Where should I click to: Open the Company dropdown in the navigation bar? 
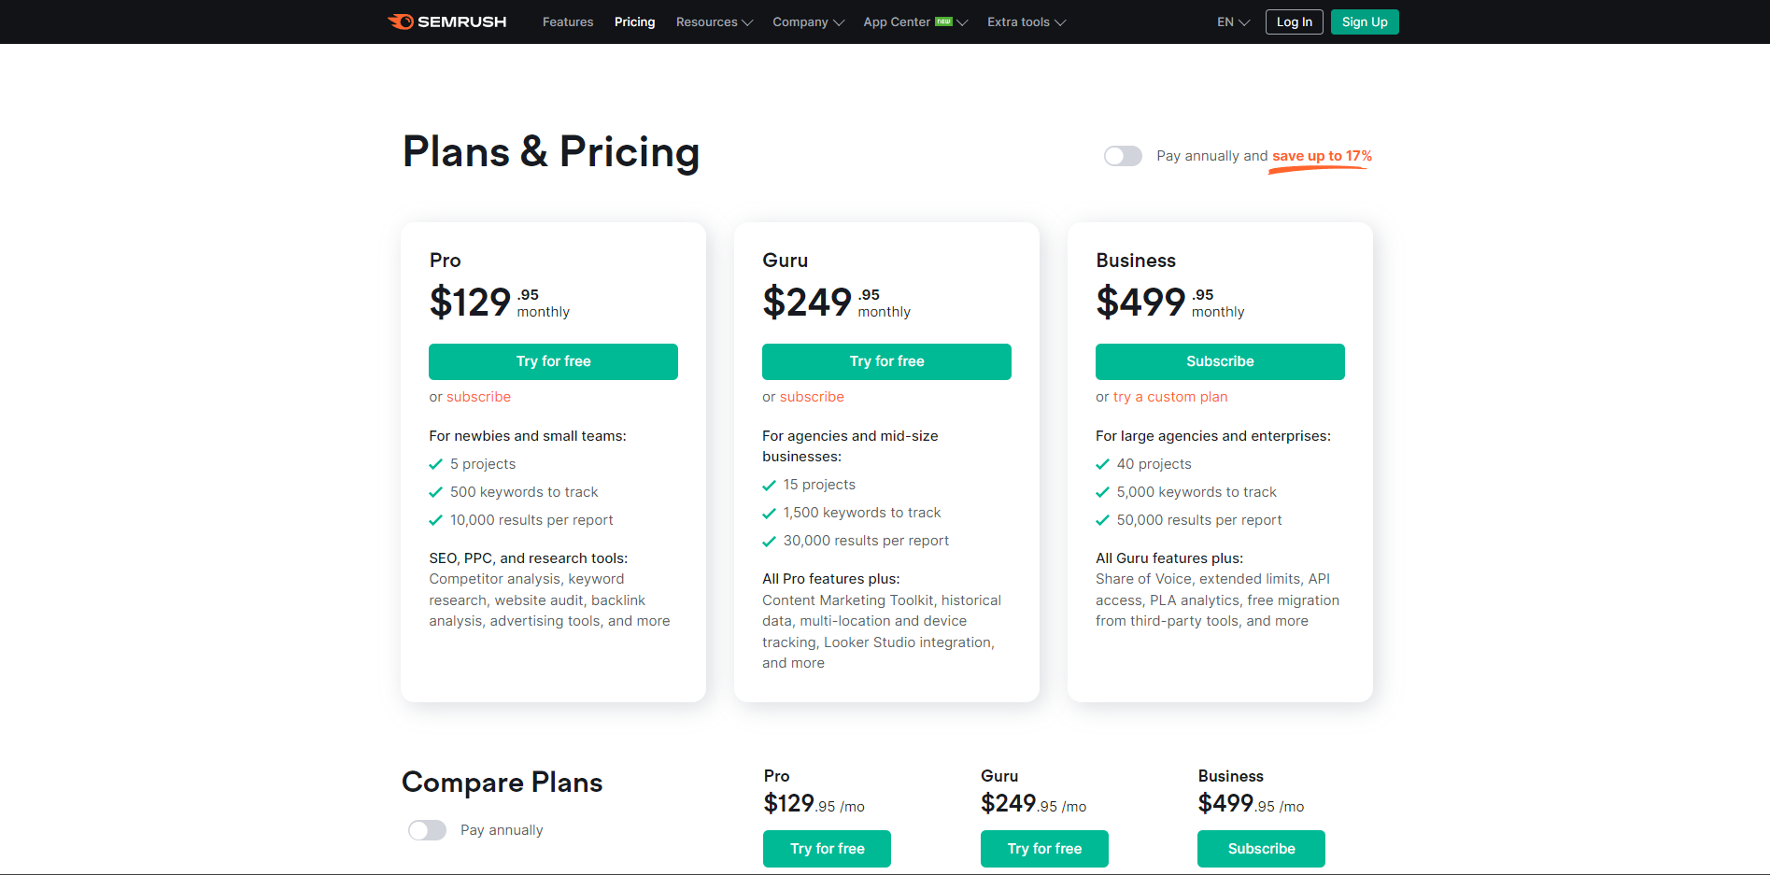coord(808,21)
